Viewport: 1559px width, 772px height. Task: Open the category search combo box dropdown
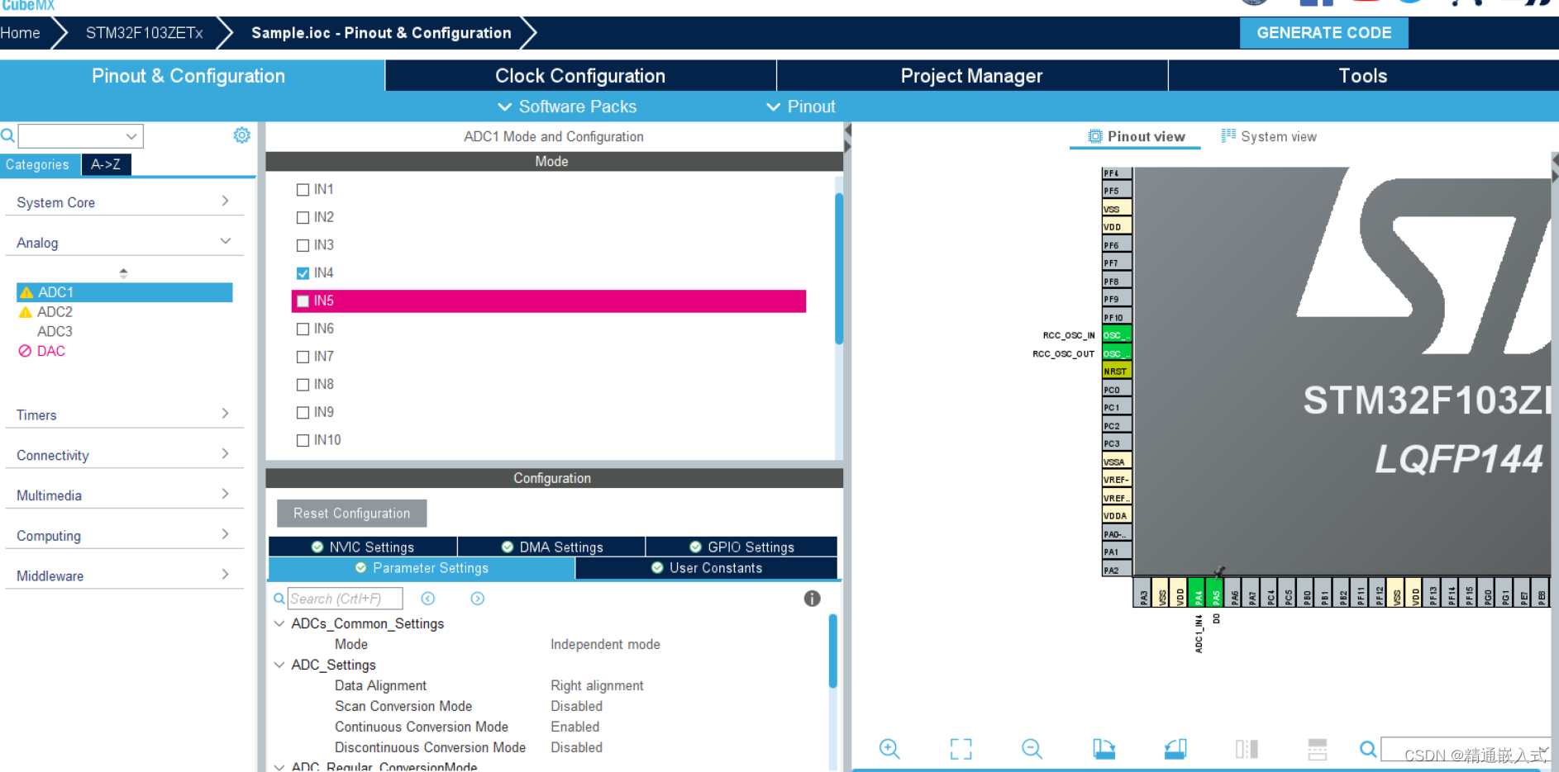pos(131,136)
